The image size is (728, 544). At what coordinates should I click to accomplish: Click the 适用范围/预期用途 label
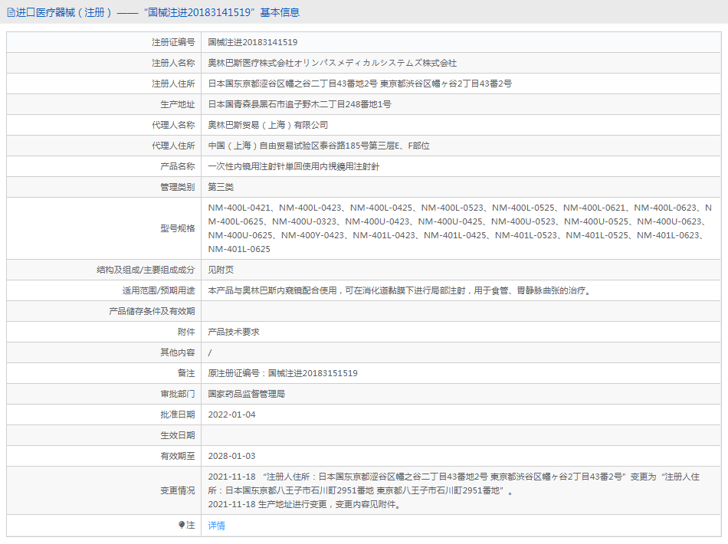[x=159, y=290]
